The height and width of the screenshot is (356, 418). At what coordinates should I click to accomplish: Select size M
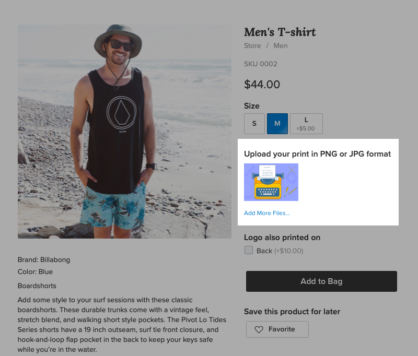click(277, 124)
